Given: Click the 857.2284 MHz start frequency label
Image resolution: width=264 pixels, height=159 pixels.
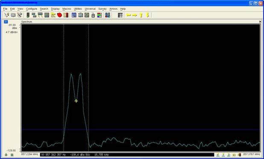Looking at the screenshot, I should (x=29, y=154).
